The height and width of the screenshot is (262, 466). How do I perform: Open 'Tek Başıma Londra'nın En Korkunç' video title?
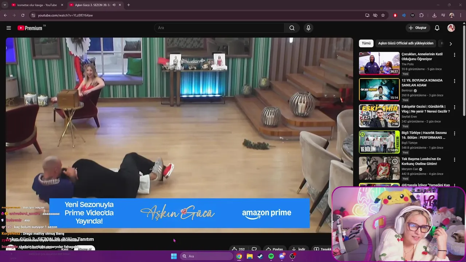point(421,161)
